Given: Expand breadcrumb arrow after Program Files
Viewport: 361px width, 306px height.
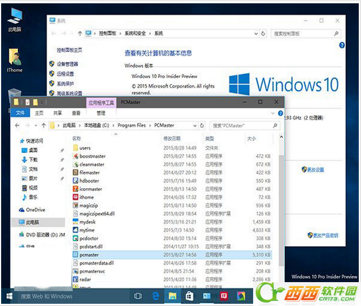Looking at the screenshot, I should coord(150,125).
